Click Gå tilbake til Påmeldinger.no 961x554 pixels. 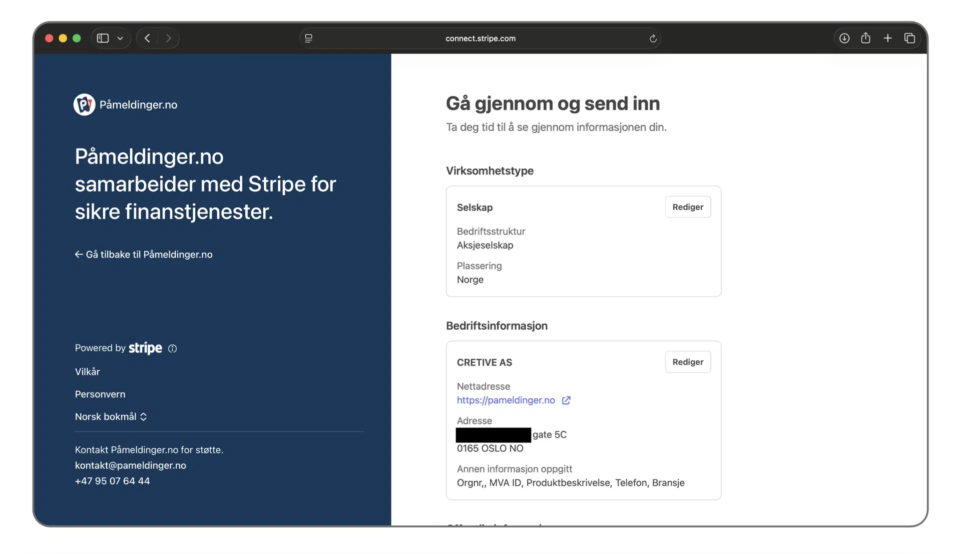point(144,254)
